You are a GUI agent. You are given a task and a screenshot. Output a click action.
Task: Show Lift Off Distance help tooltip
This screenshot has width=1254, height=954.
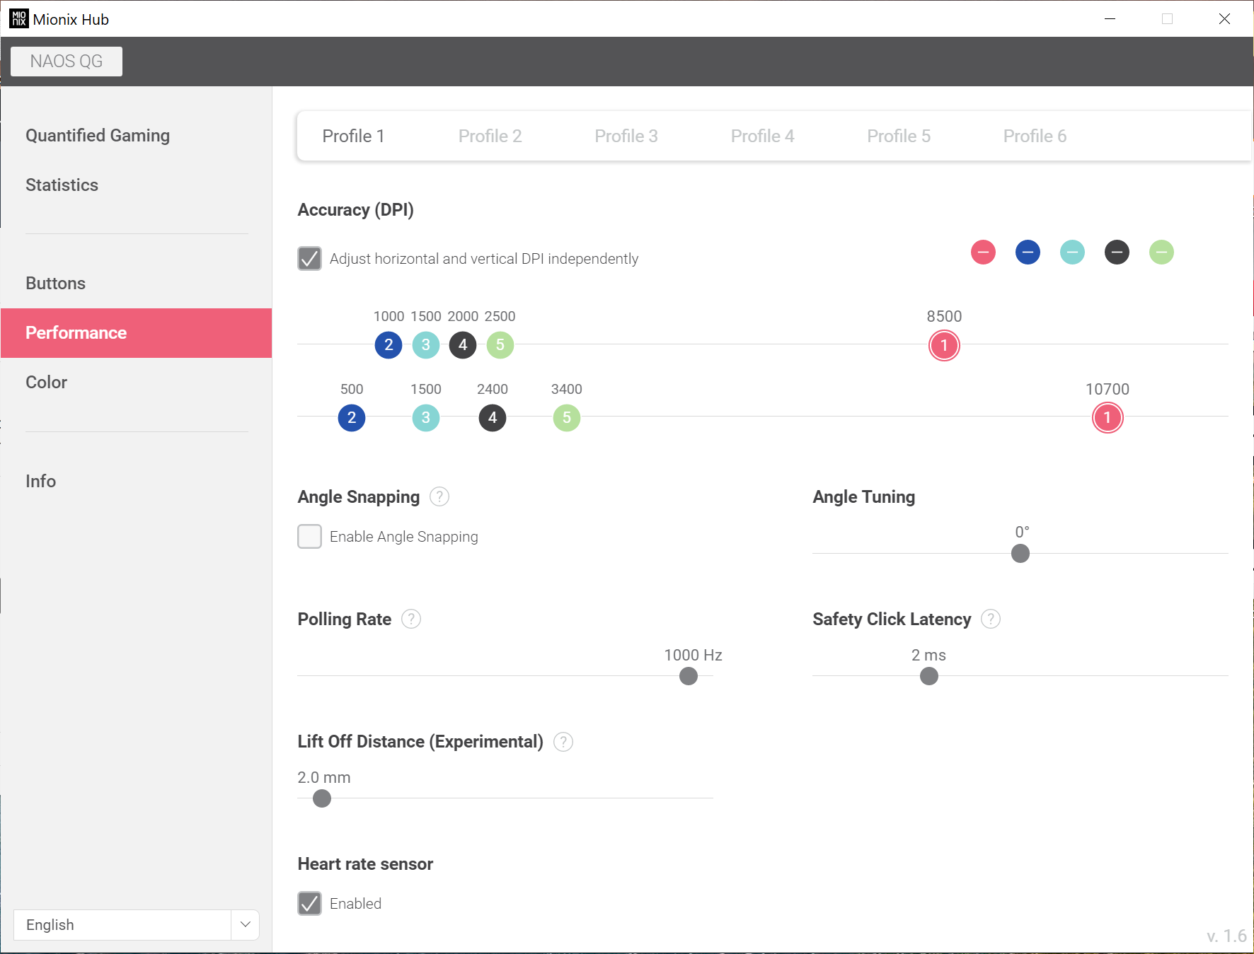(563, 742)
